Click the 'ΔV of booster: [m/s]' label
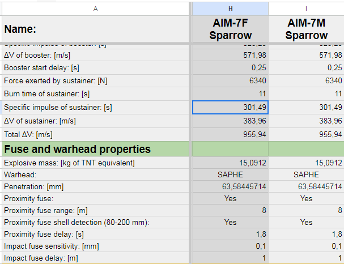The height and width of the screenshot is (264, 344). click(x=37, y=55)
